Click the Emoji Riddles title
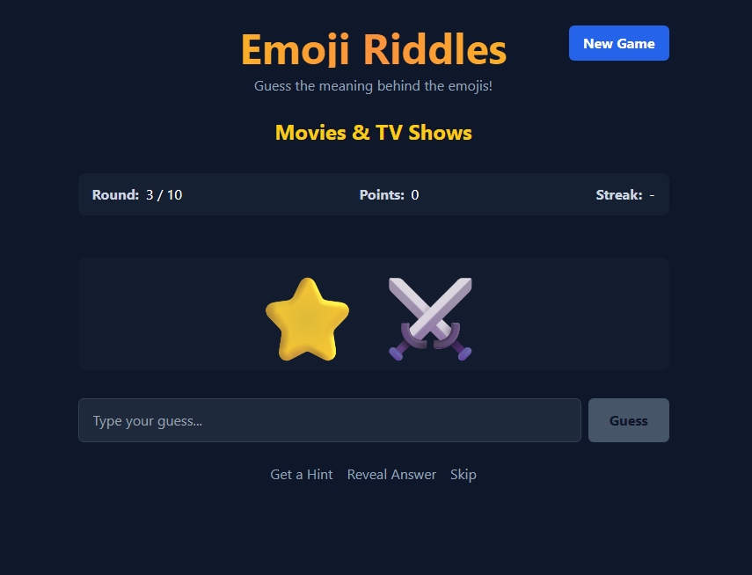The image size is (752, 575). 374,49
